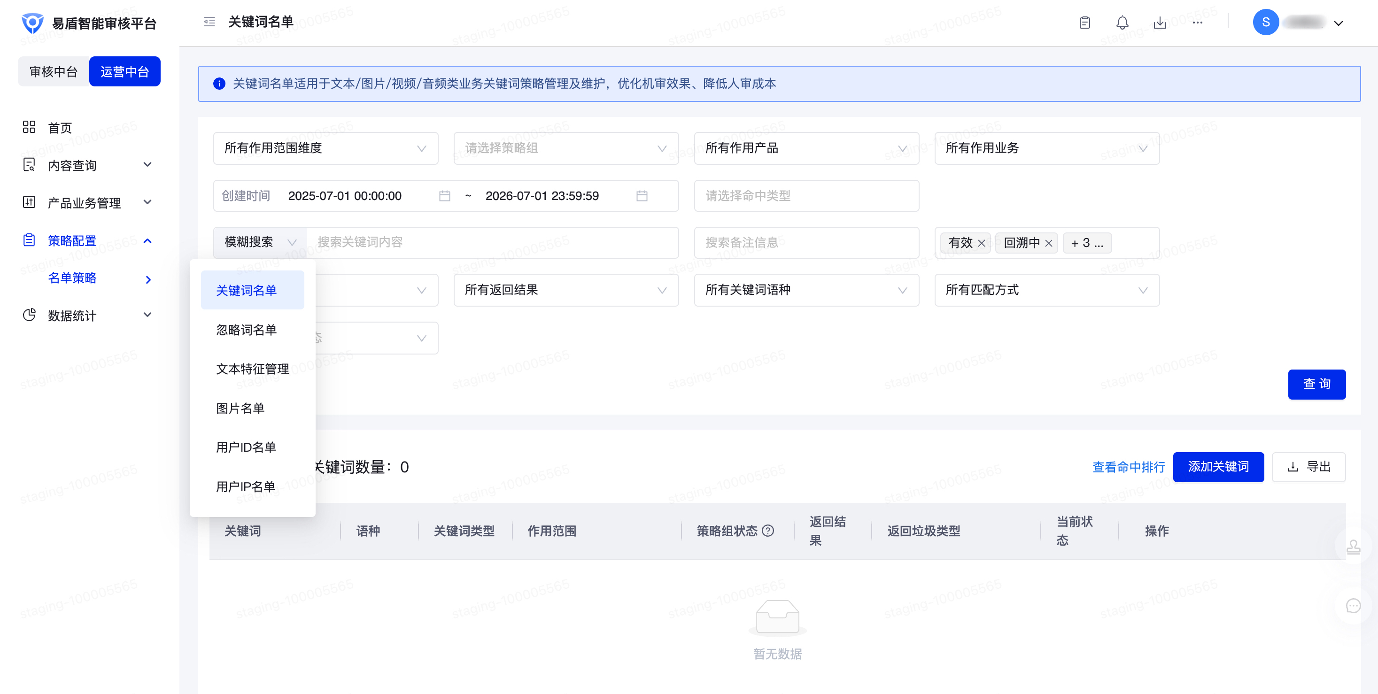Switch to 审核中台 tab
Viewport: 1378px width, 694px height.
54,72
